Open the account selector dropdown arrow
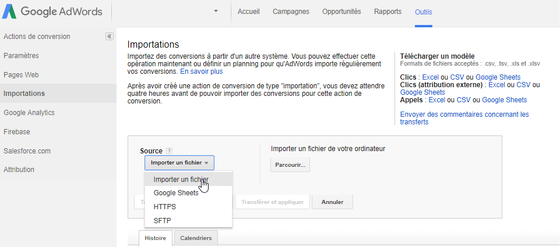The width and height of the screenshot is (560, 247). tap(216, 11)
